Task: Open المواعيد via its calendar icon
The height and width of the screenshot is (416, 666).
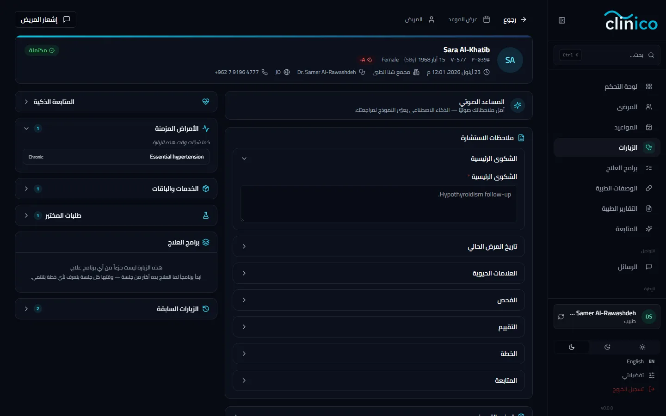Action: pos(649,127)
